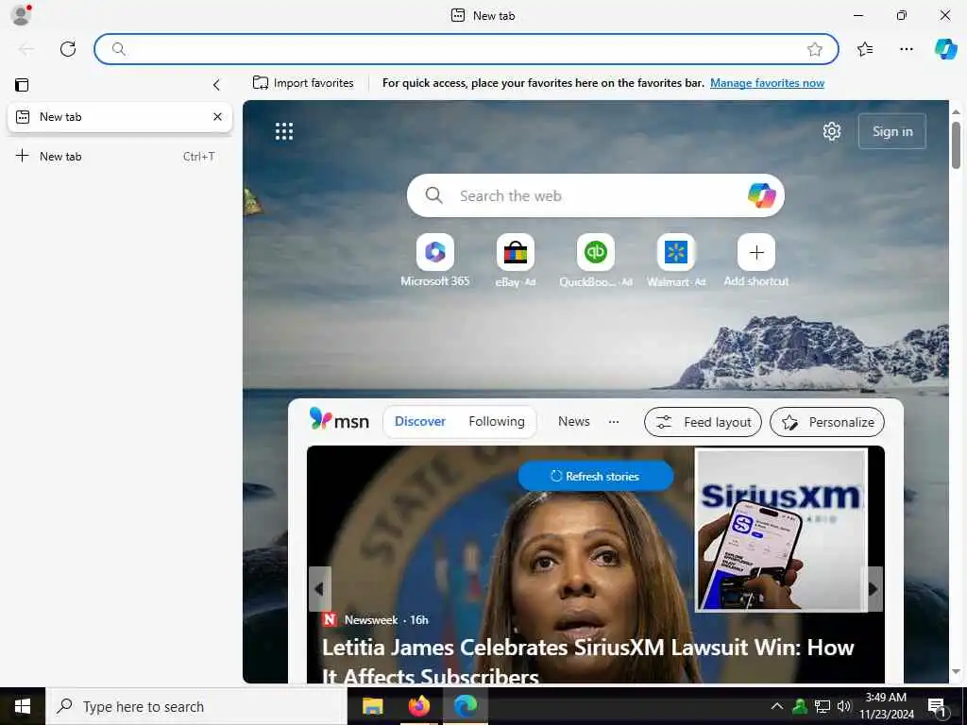Viewport: 967px width, 725px height.
Task: Click the page vertical scrollbar thumb
Action: pos(956,145)
